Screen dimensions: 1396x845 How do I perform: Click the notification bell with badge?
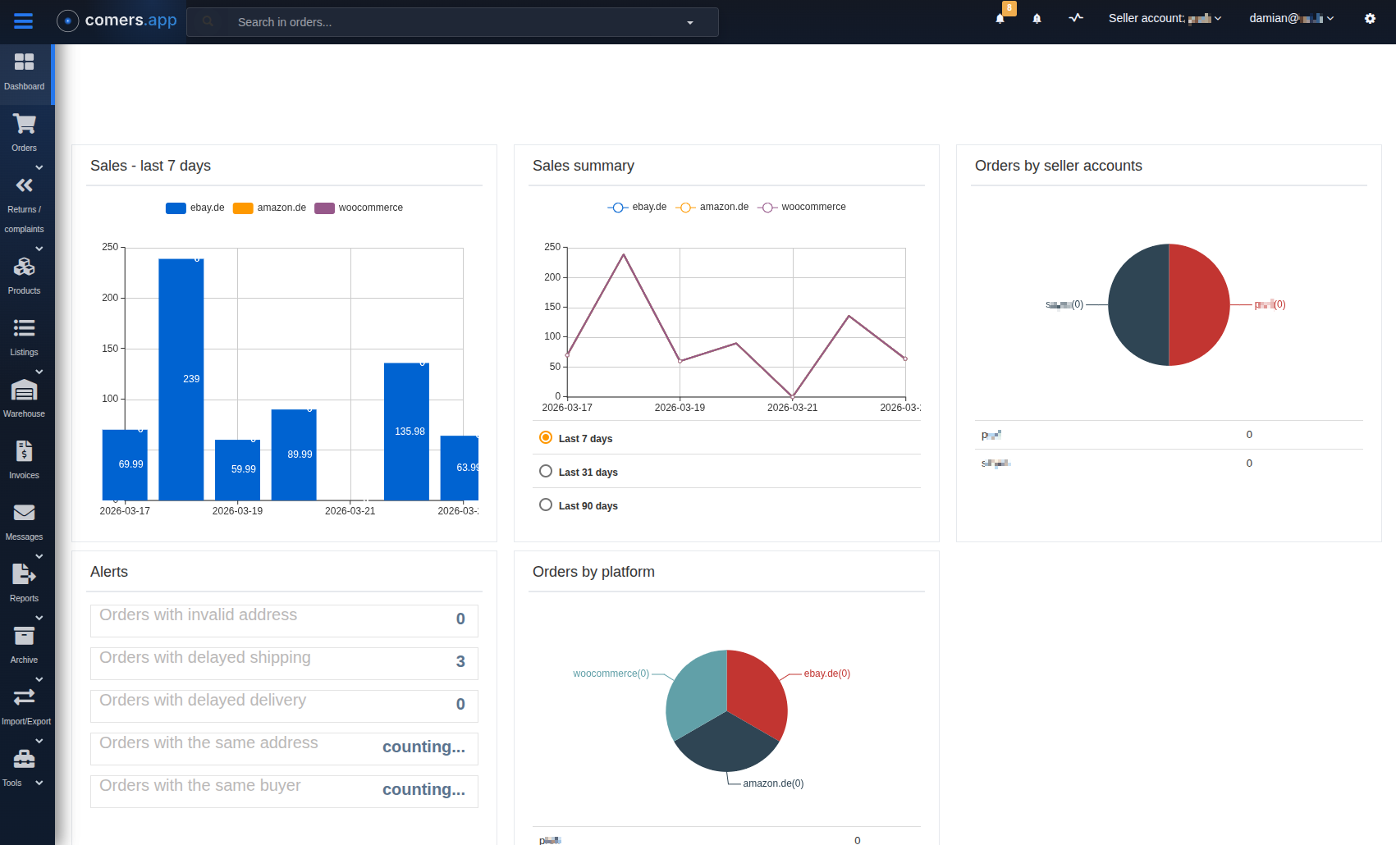click(1000, 18)
